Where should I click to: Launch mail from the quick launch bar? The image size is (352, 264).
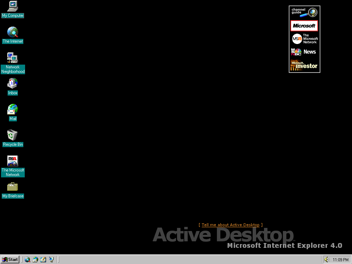coord(35,260)
